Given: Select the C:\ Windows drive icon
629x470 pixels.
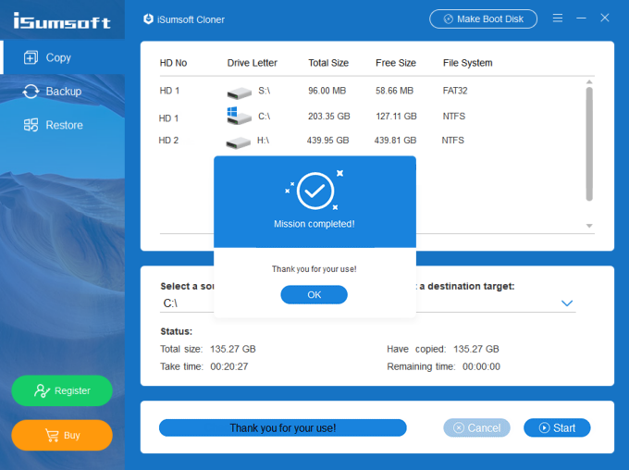Looking at the screenshot, I should 239,116.
